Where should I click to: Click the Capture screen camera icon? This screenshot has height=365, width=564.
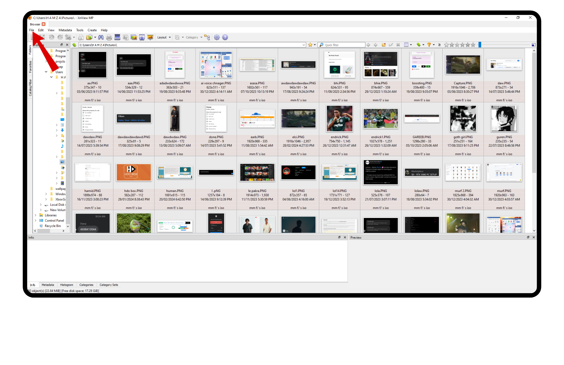tap(142, 37)
